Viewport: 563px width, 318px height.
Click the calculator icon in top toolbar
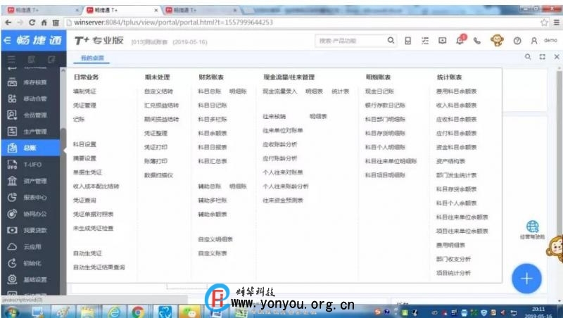click(408, 41)
